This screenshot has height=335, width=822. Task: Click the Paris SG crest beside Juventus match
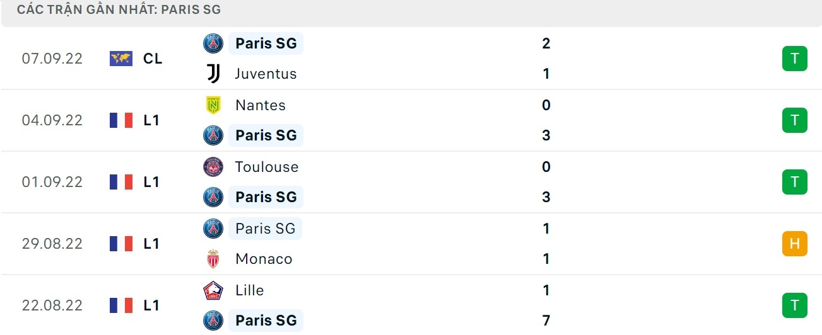213,43
